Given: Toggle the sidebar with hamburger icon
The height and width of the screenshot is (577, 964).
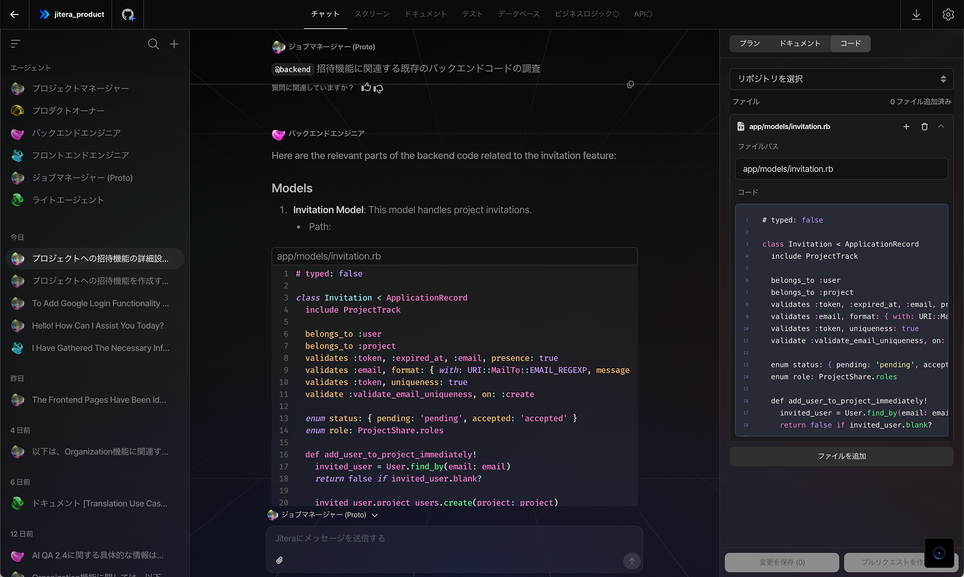Looking at the screenshot, I should 15,43.
